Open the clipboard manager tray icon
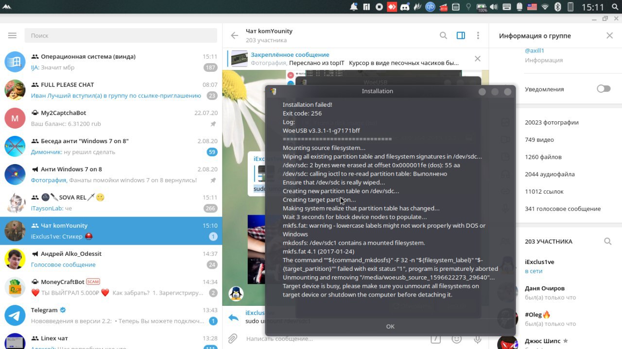The width and height of the screenshot is (622, 349). [x=456, y=7]
